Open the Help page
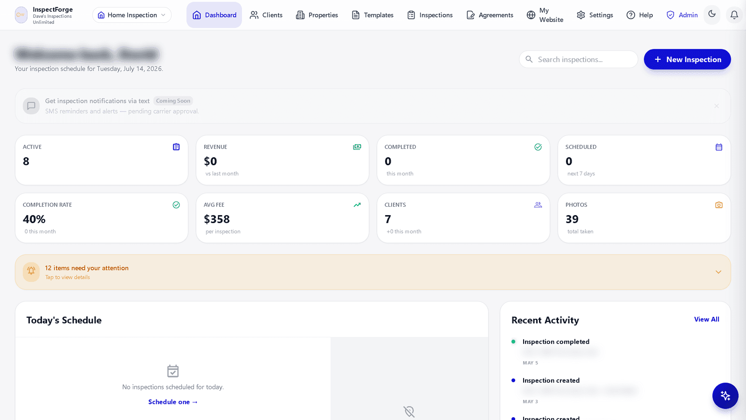The image size is (746, 420). (x=640, y=15)
